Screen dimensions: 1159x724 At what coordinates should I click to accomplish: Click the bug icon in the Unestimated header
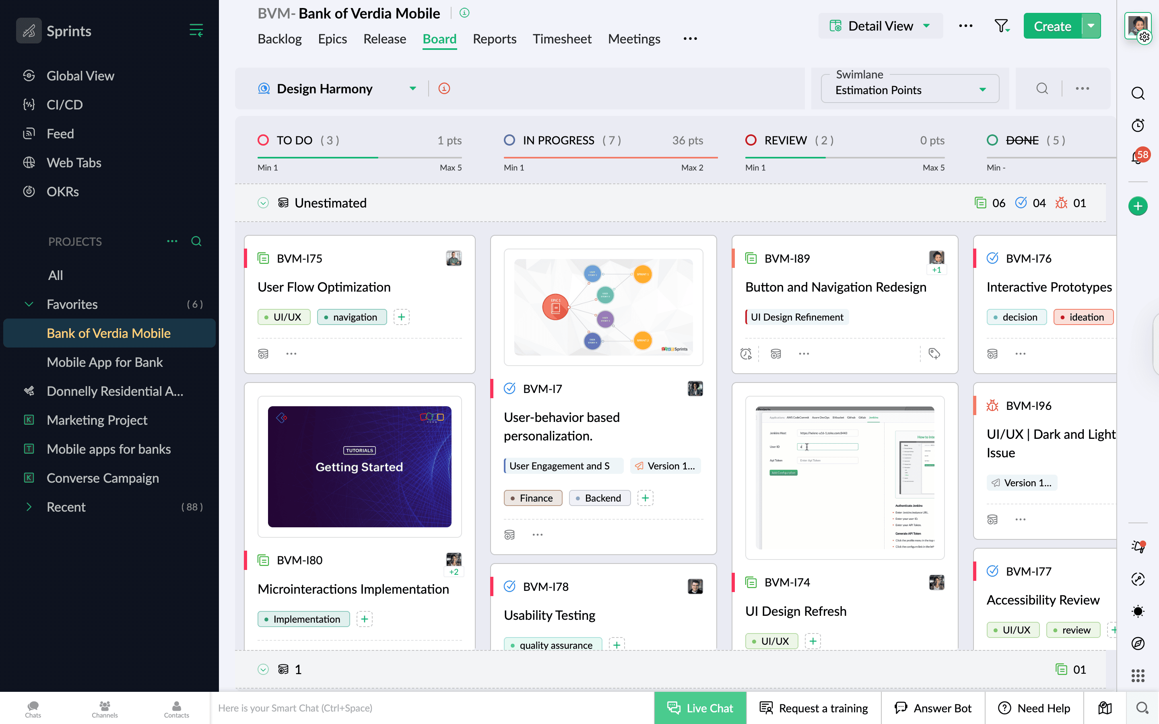tap(1061, 203)
